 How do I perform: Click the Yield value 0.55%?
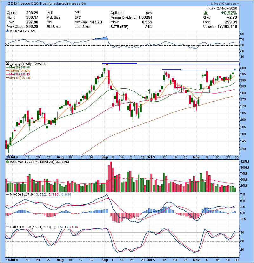click(147, 22)
